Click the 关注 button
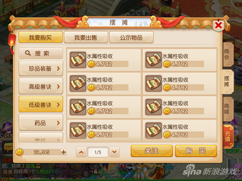Screen dimensions: 242x181 tap(152, 151)
